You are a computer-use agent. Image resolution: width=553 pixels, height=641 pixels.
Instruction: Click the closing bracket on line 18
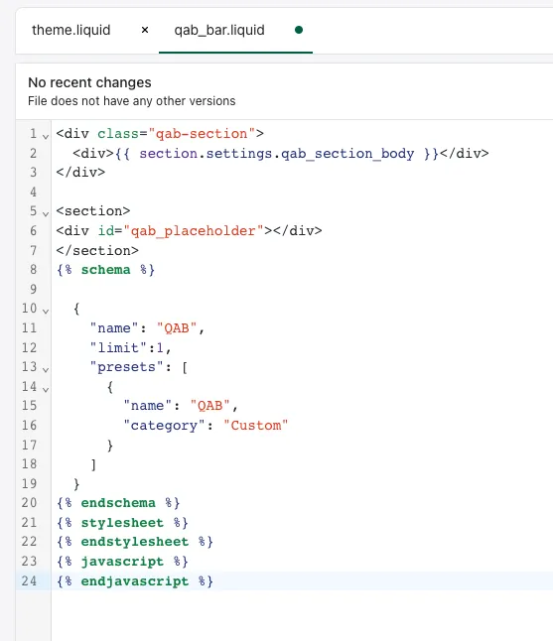pyautogui.click(x=93, y=464)
